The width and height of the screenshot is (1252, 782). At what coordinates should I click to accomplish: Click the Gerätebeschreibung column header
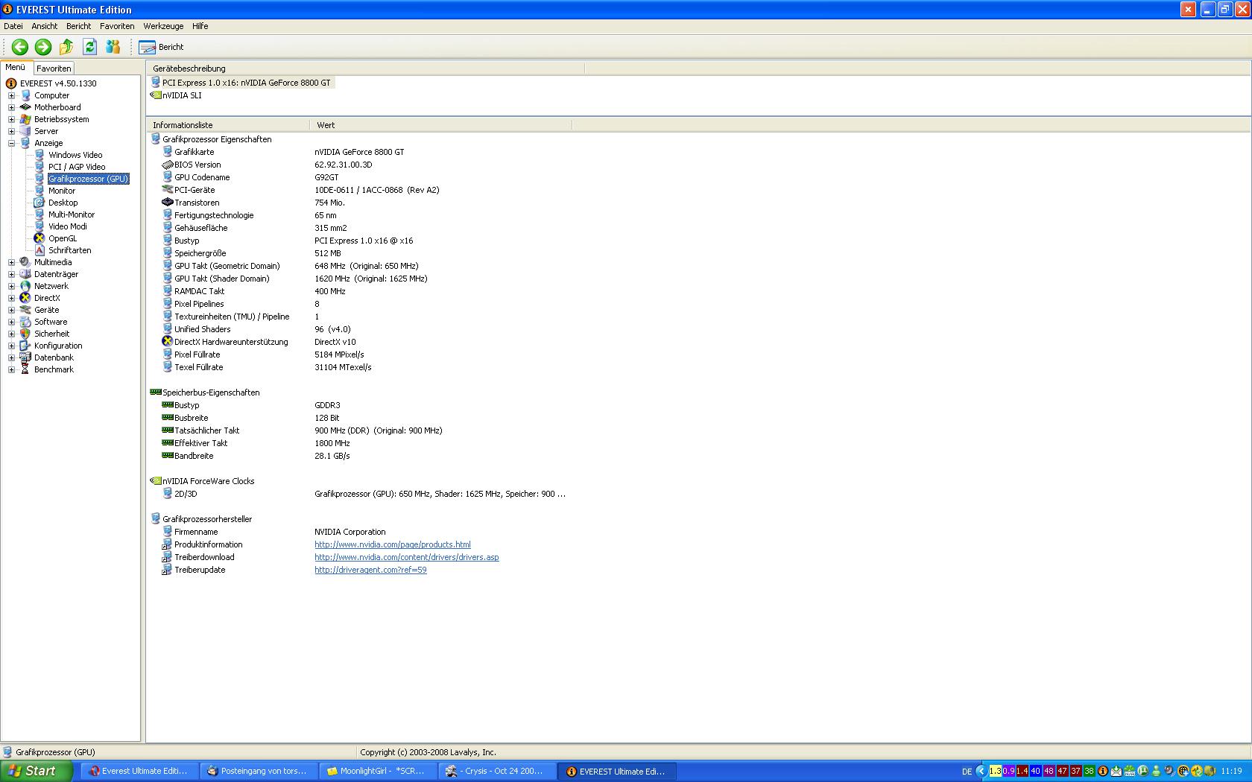(365, 69)
